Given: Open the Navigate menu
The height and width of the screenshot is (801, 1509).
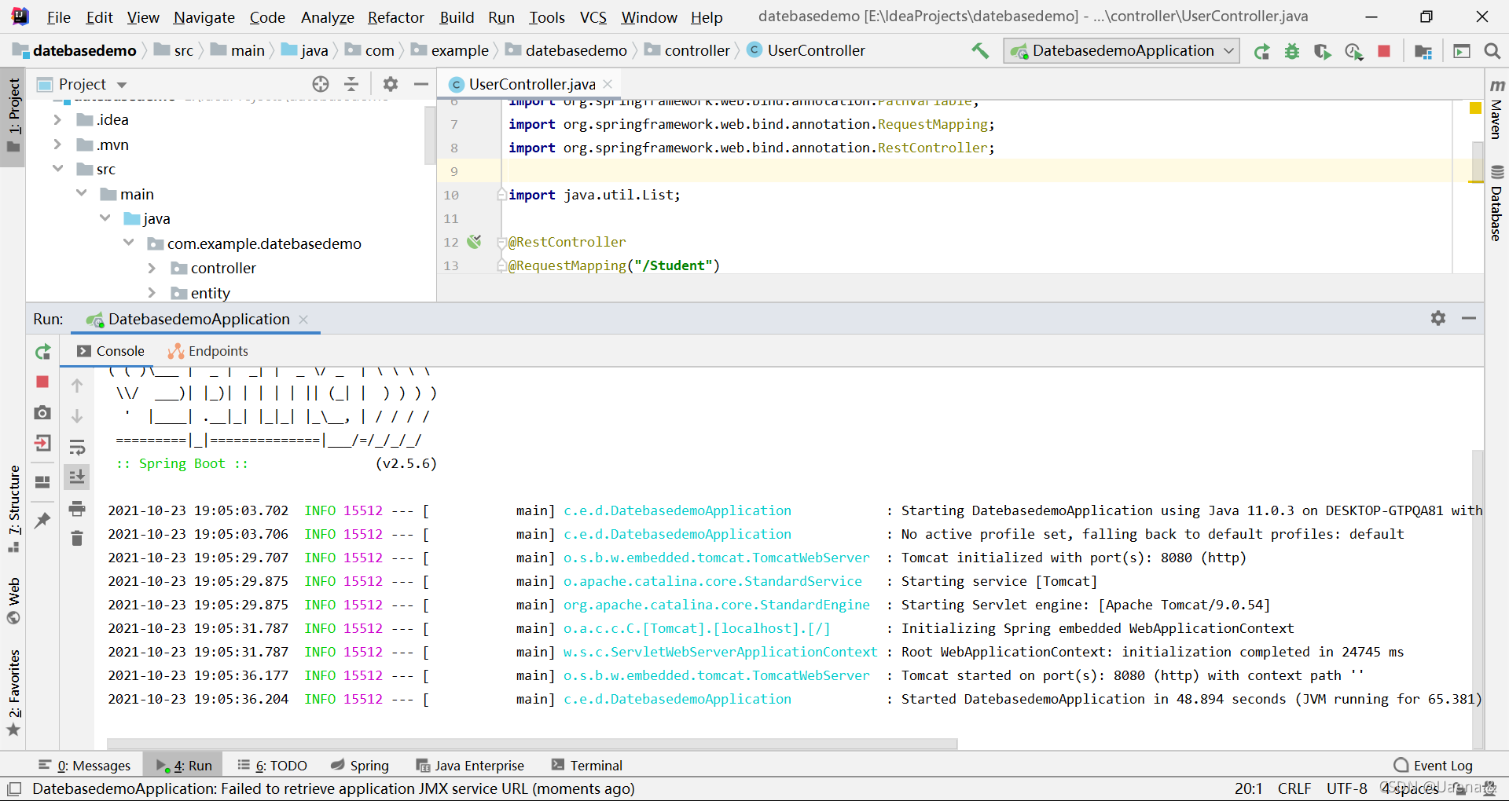Looking at the screenshot, I should (204, 17).
